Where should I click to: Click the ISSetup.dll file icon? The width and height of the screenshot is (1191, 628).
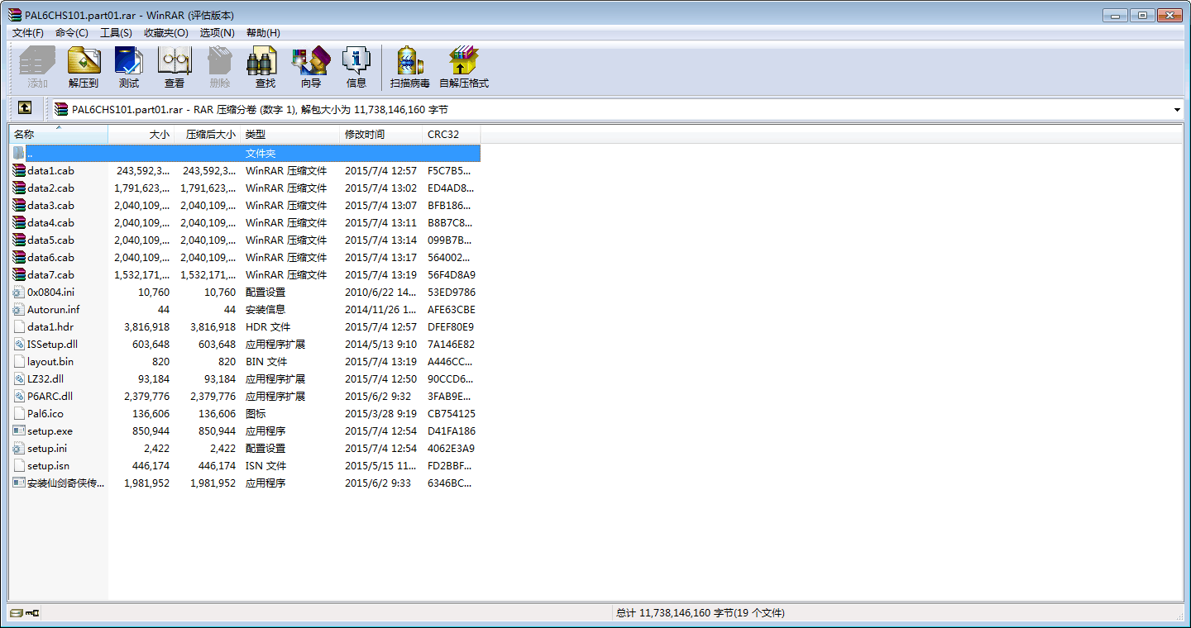click(20, 344)
